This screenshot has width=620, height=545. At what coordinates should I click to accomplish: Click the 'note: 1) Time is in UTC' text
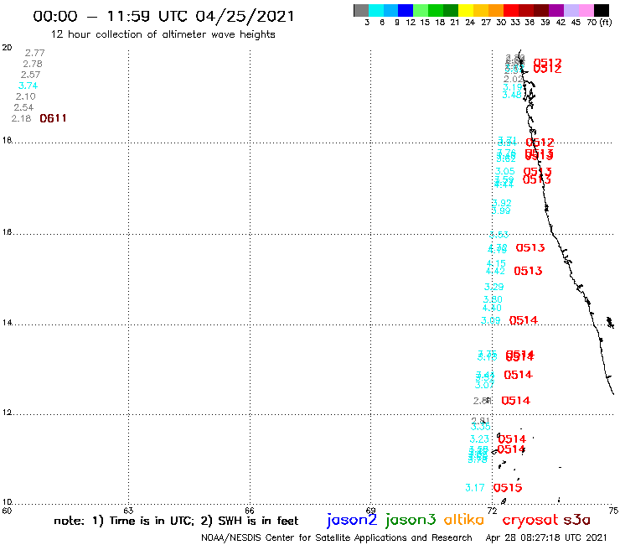tap(123, 521)
